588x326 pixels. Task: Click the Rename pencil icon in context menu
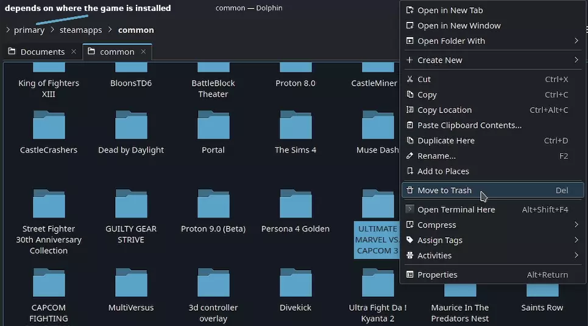(410, 156)
